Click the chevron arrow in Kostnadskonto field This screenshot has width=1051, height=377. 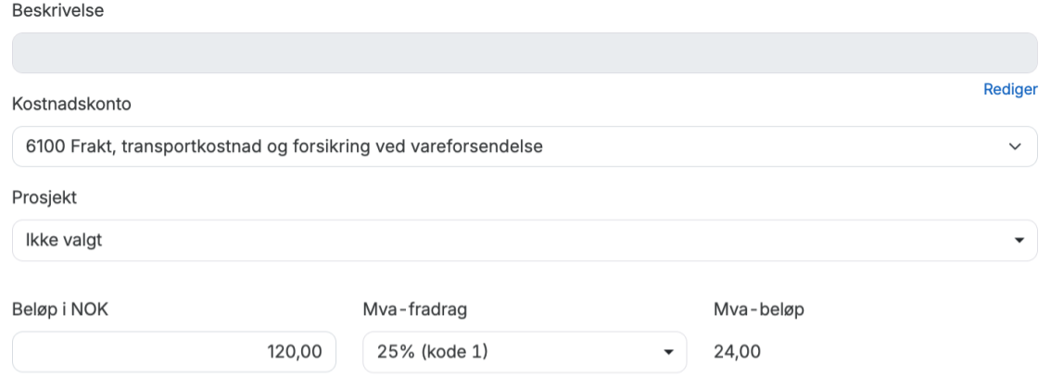[1017, 146]
